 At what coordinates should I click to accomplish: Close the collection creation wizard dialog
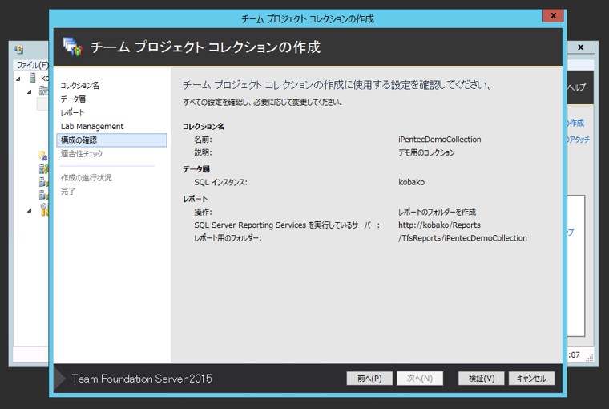553,15
